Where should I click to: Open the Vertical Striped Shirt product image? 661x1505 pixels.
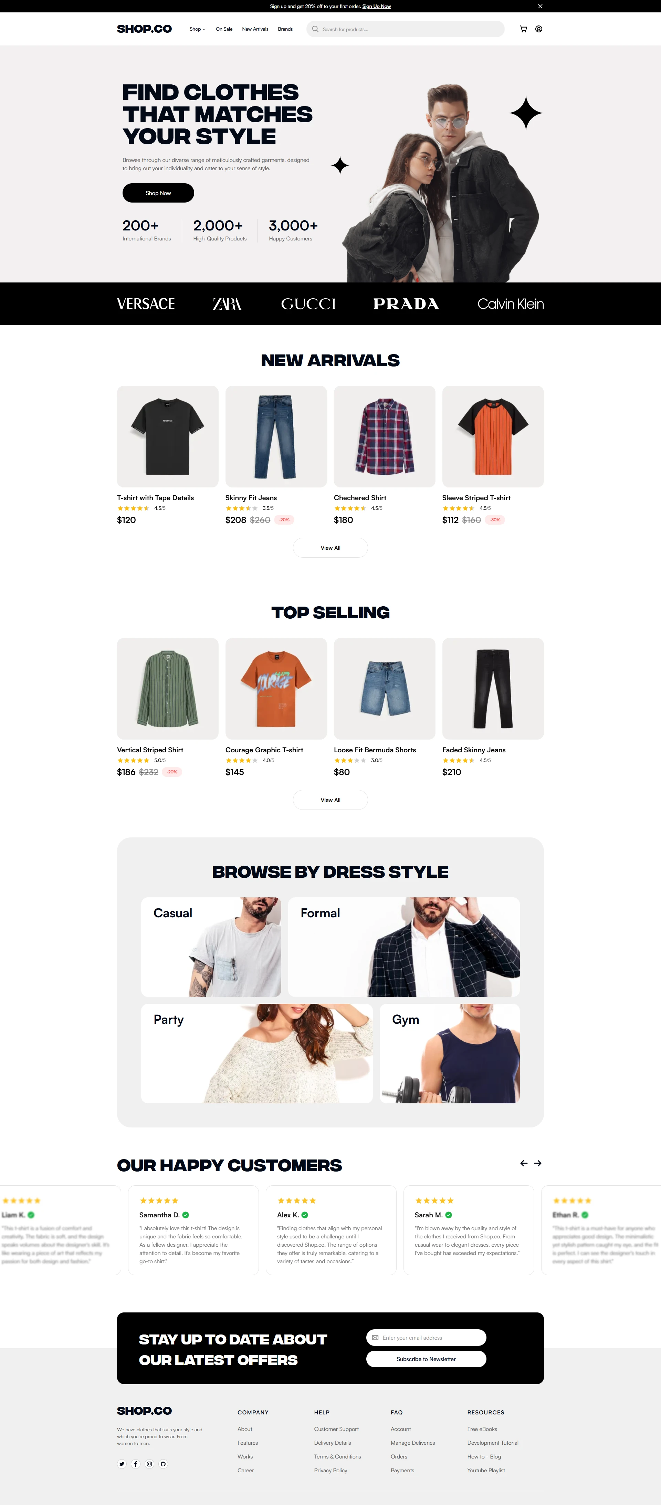168,689
